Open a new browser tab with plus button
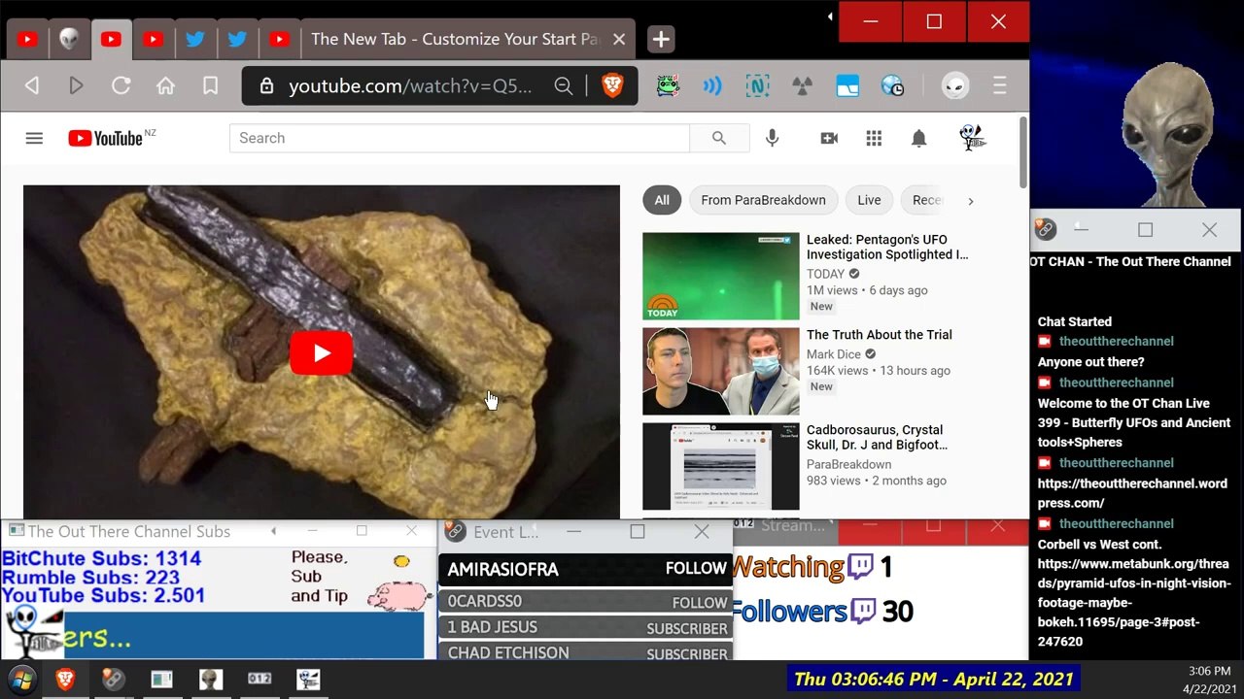 (x=661, y=40)
